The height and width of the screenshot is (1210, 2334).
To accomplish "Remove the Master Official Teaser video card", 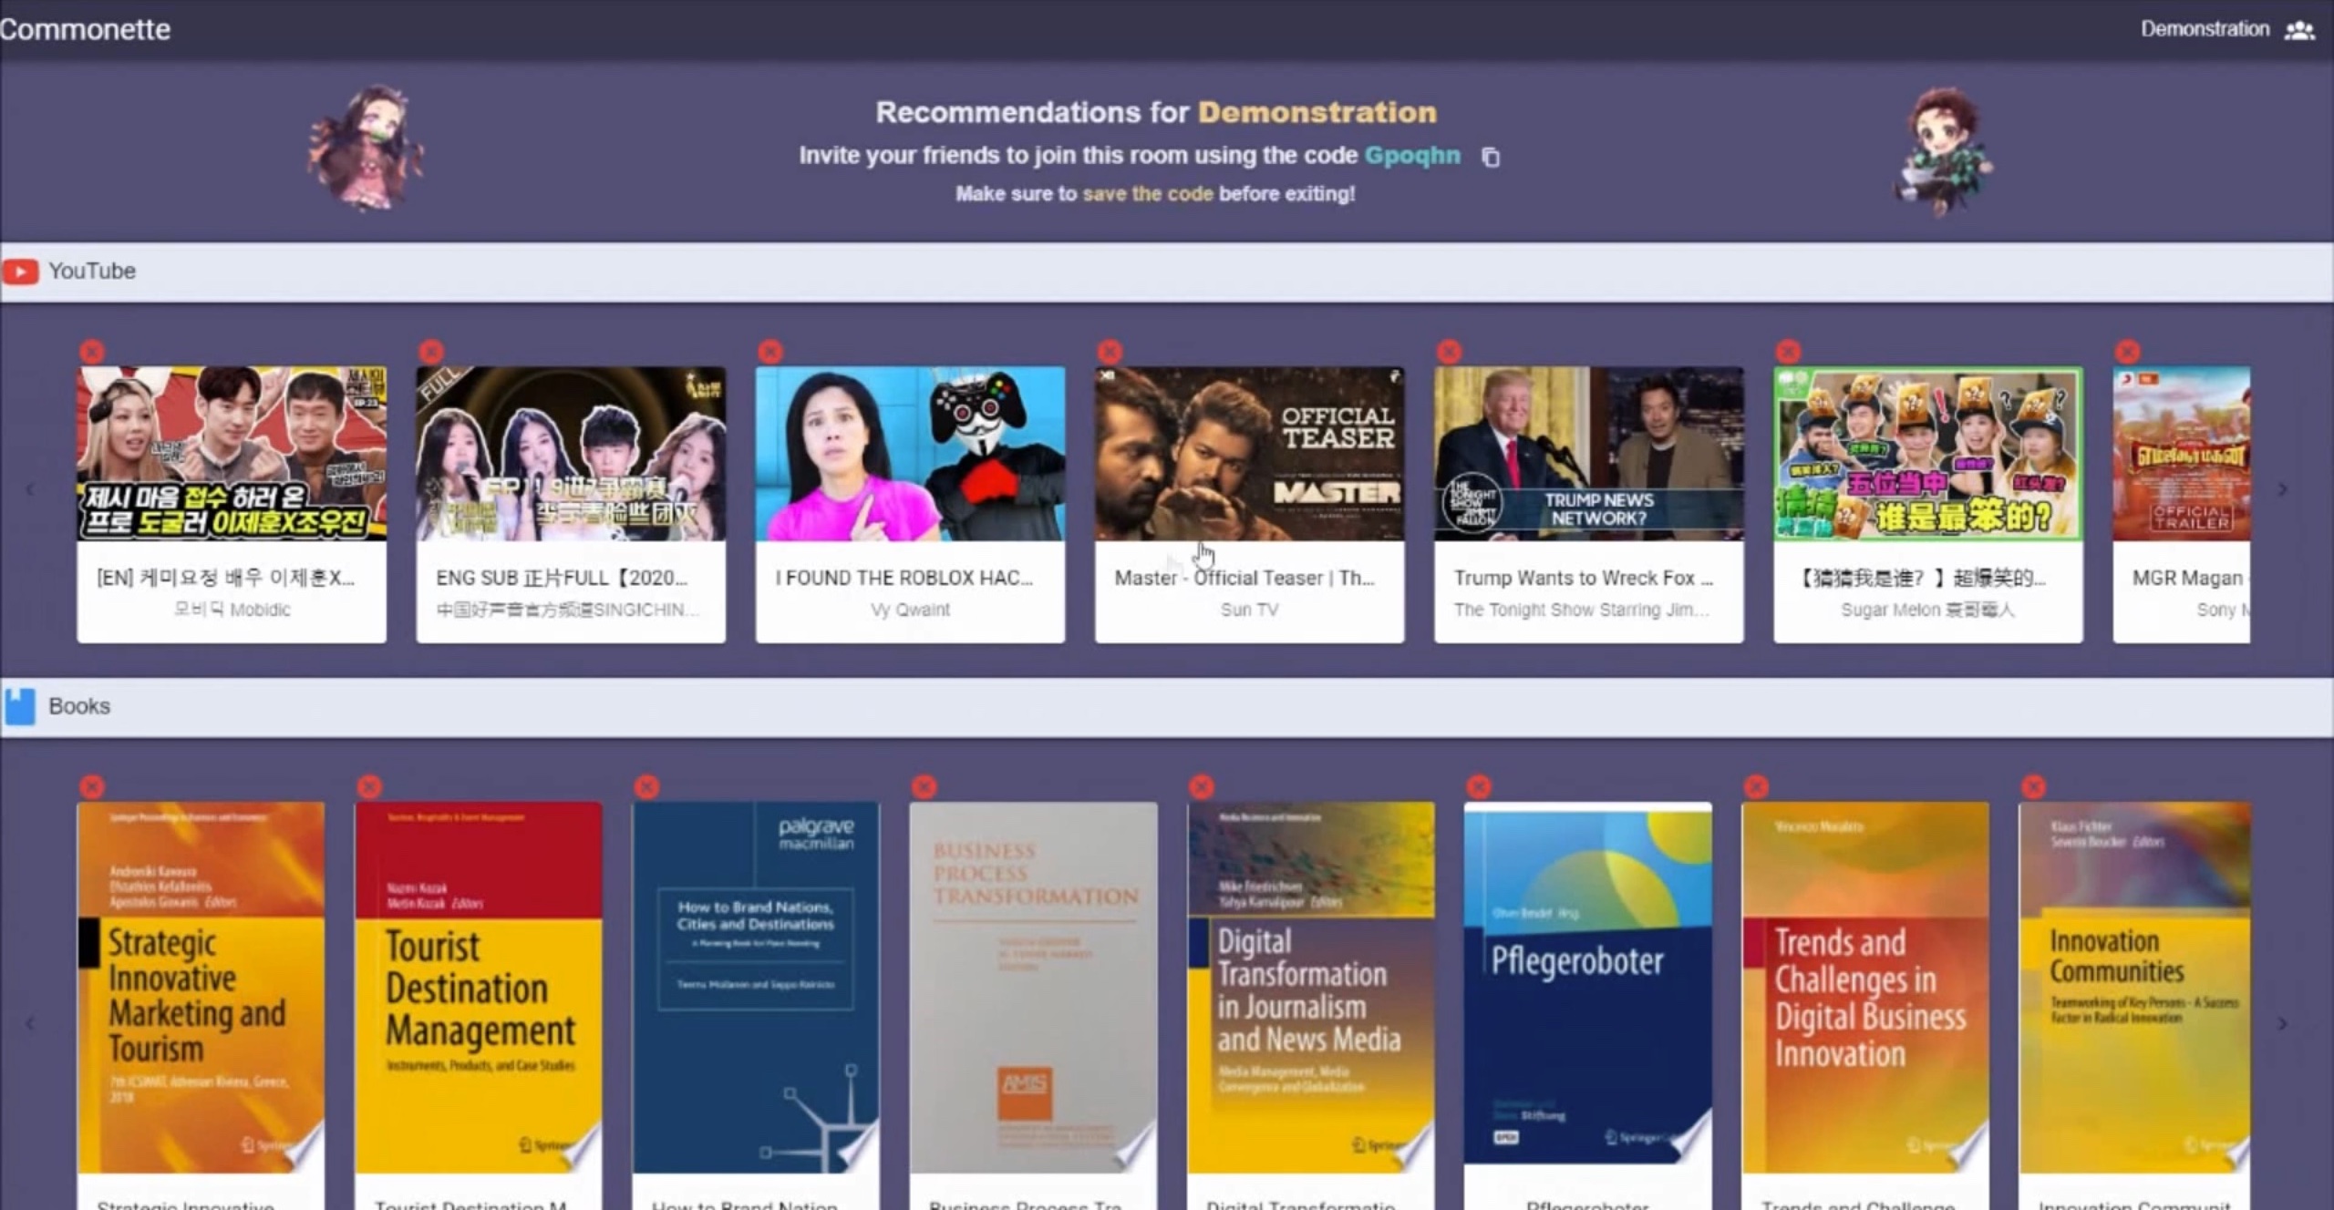I will tap(1110, 351).
